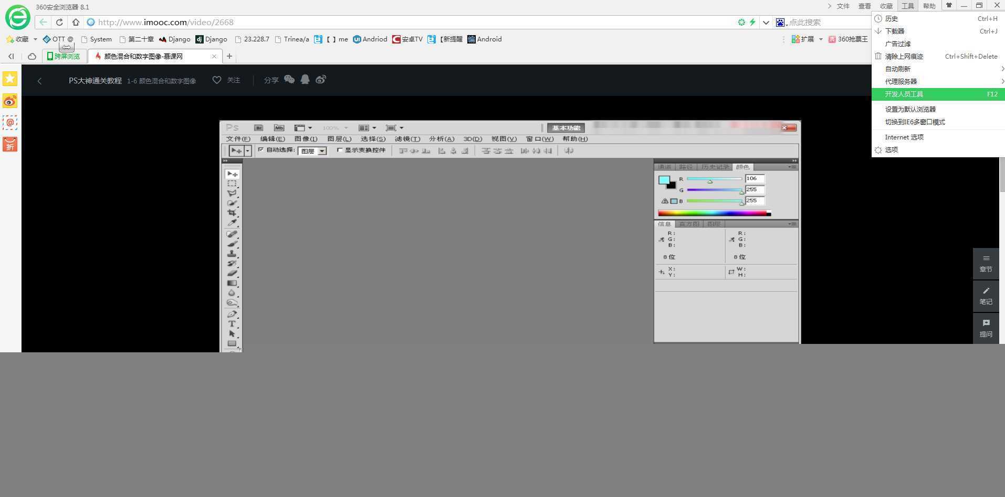This screenshot has width=1005, height=497.
Task: Select the Crop tool
Action: tap(232, 213)
